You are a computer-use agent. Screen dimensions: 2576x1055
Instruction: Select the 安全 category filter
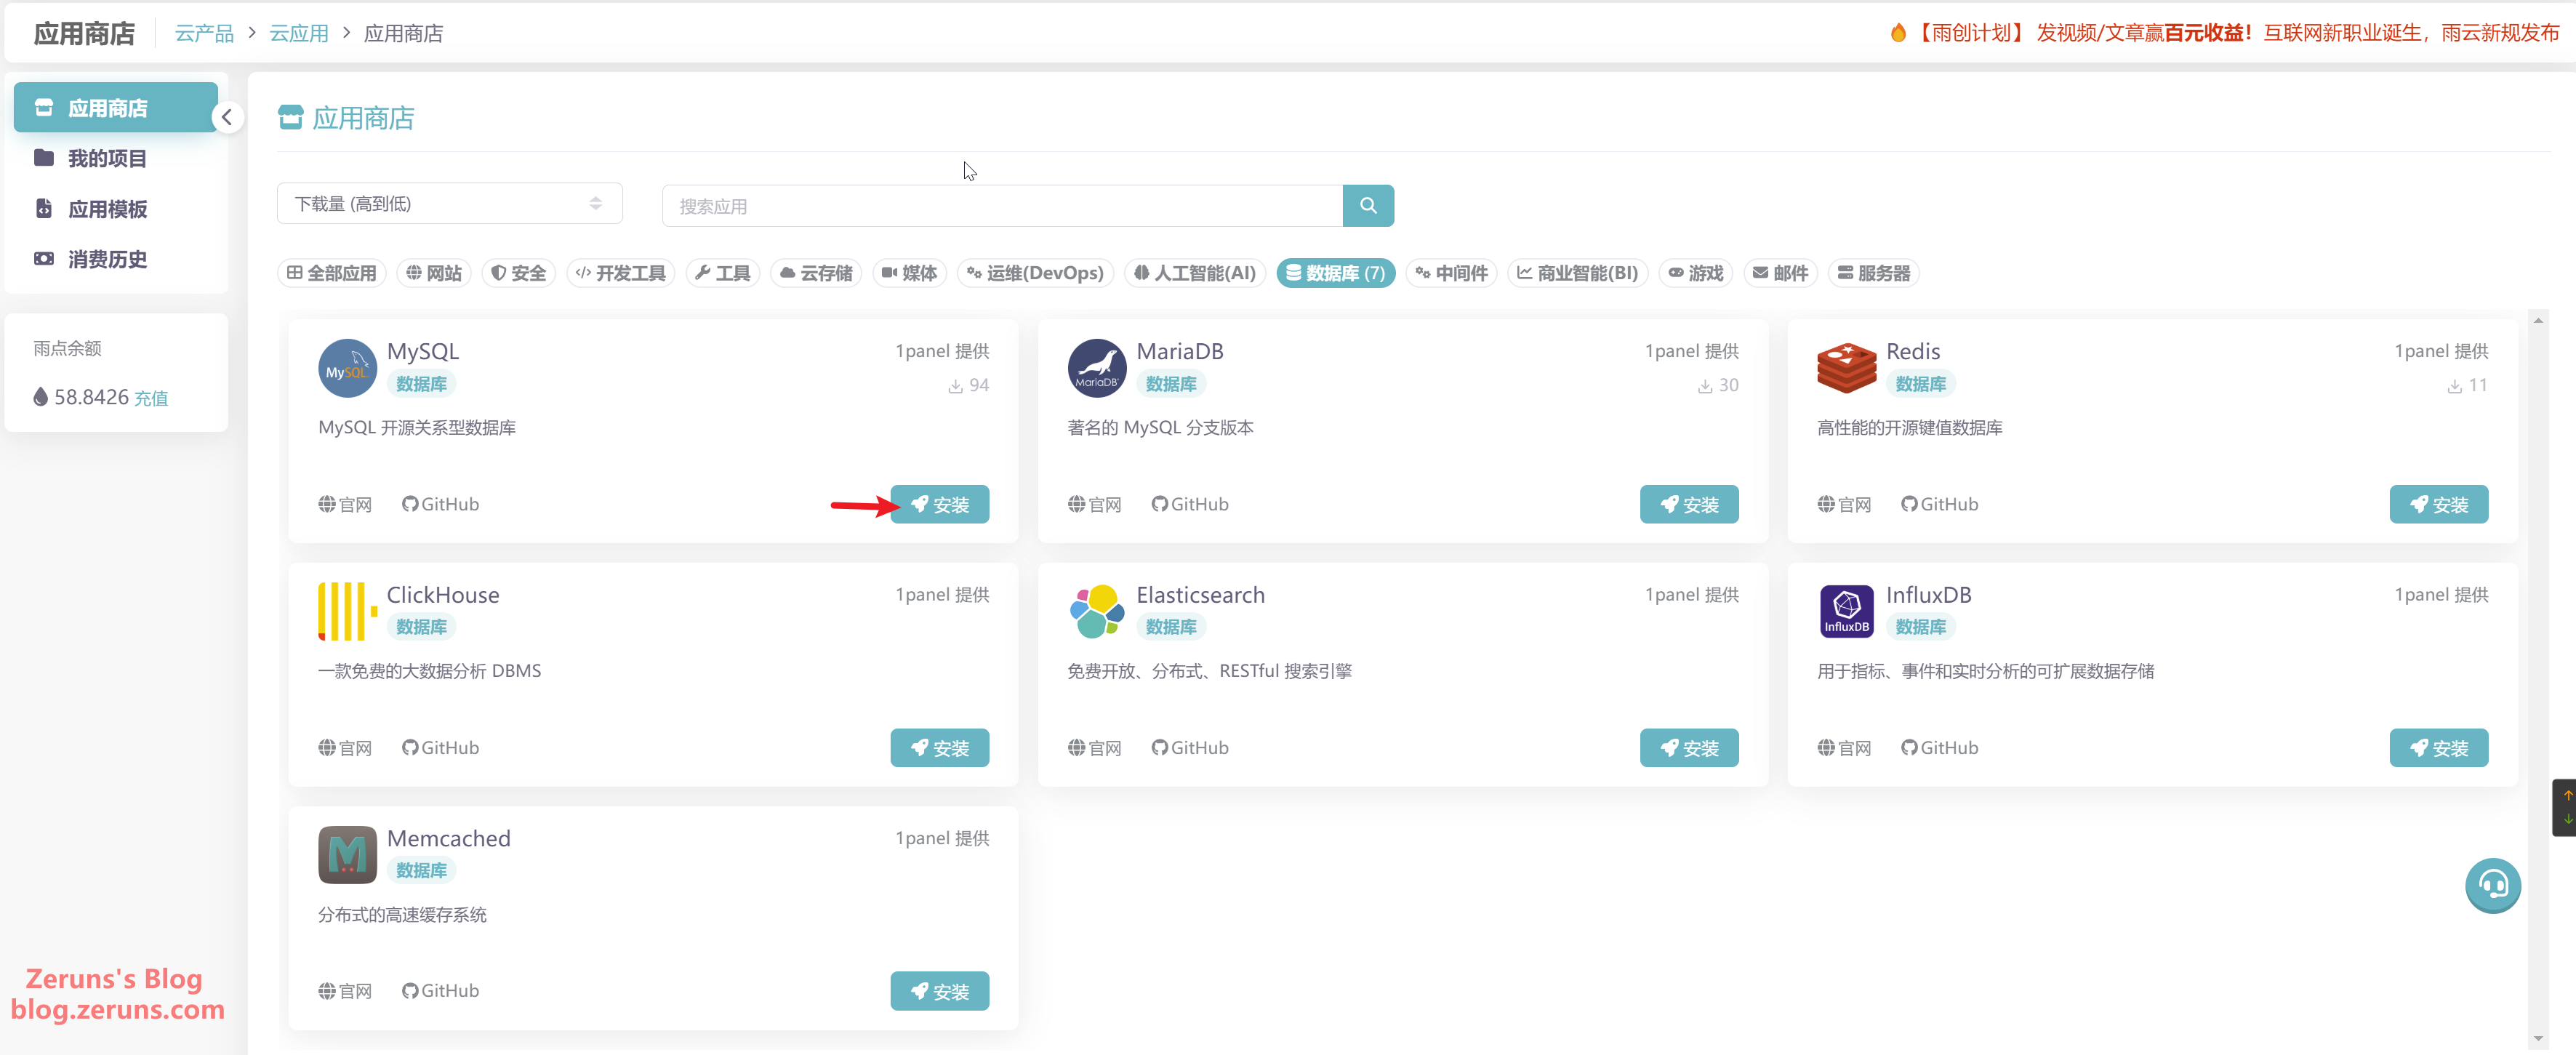point(518,273)
